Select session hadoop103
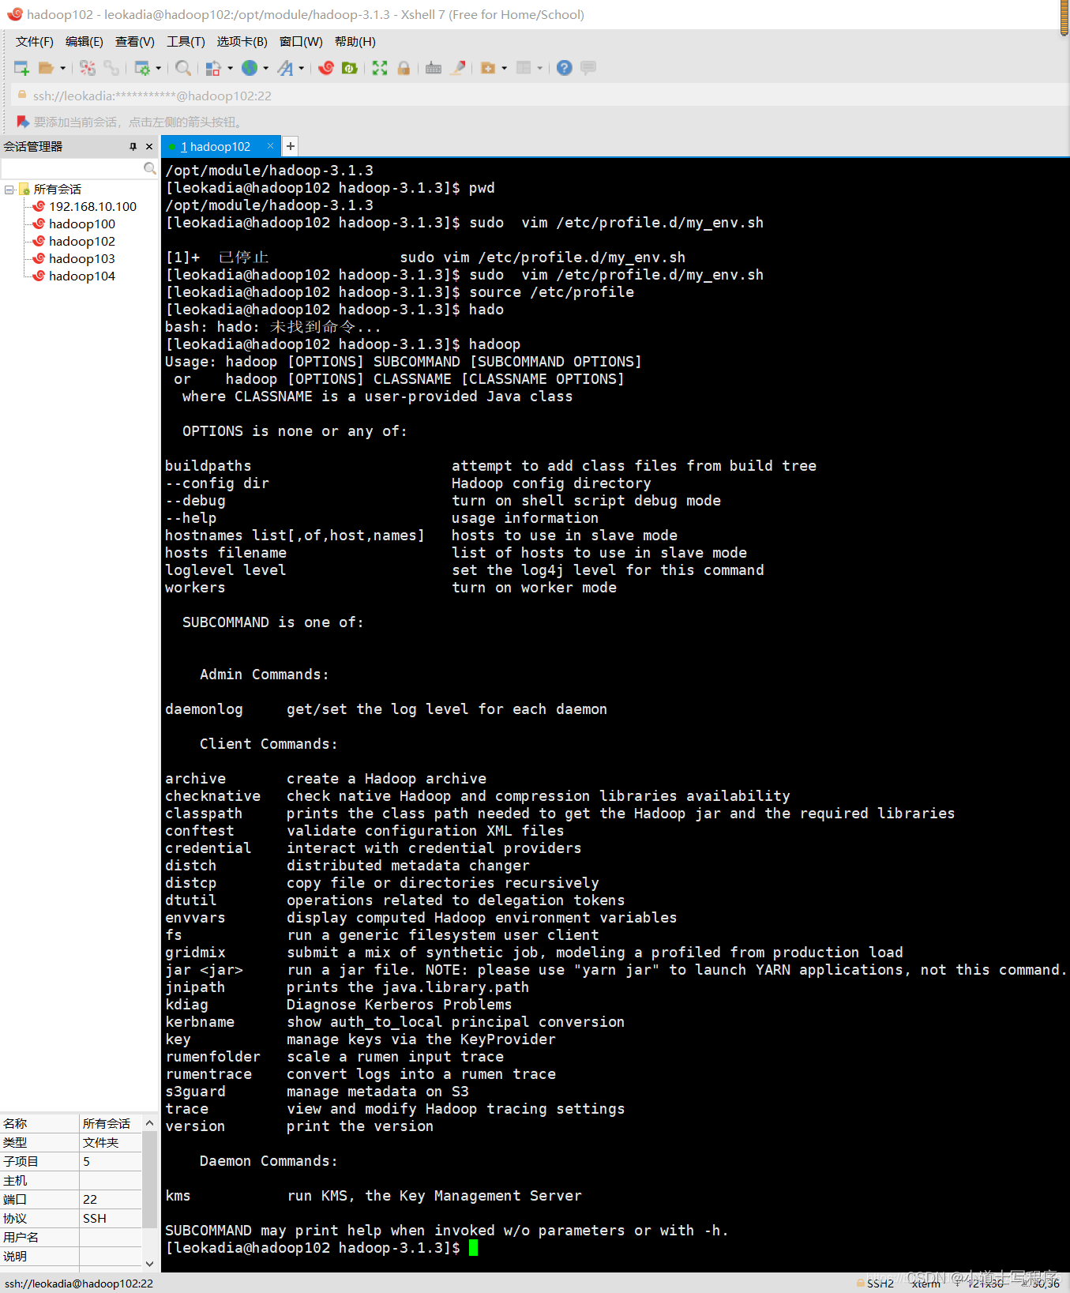 coord(82,259)
